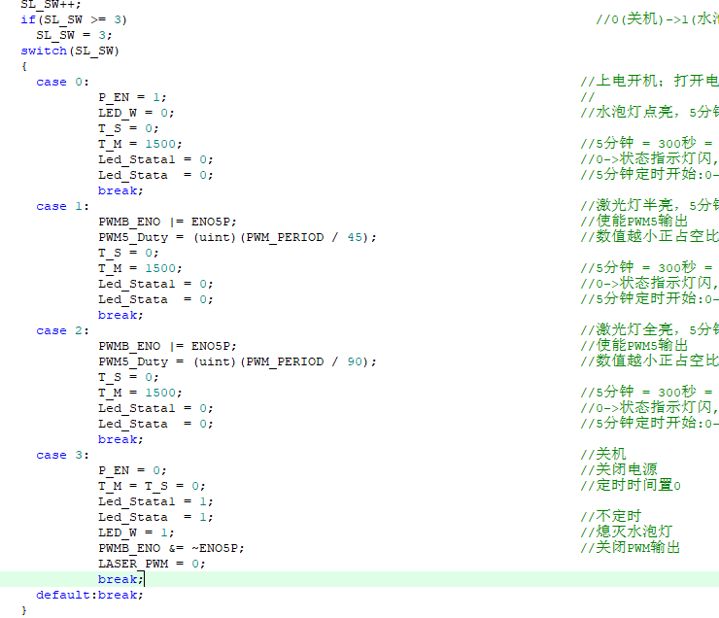
Task: Click the if(SL_SW >= 3) condition
Action: pos(74,19)
